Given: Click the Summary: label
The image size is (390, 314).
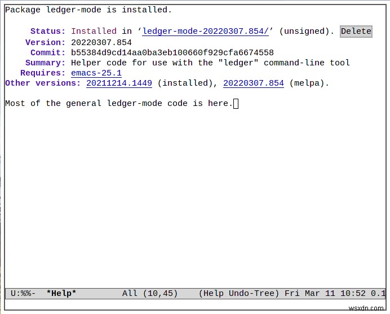Looking at the screenshot, I should [x=45, y=63].
